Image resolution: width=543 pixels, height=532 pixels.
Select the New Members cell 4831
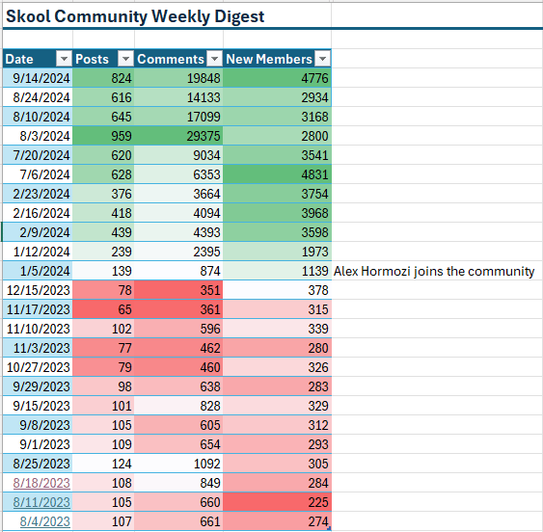[277, 174]
